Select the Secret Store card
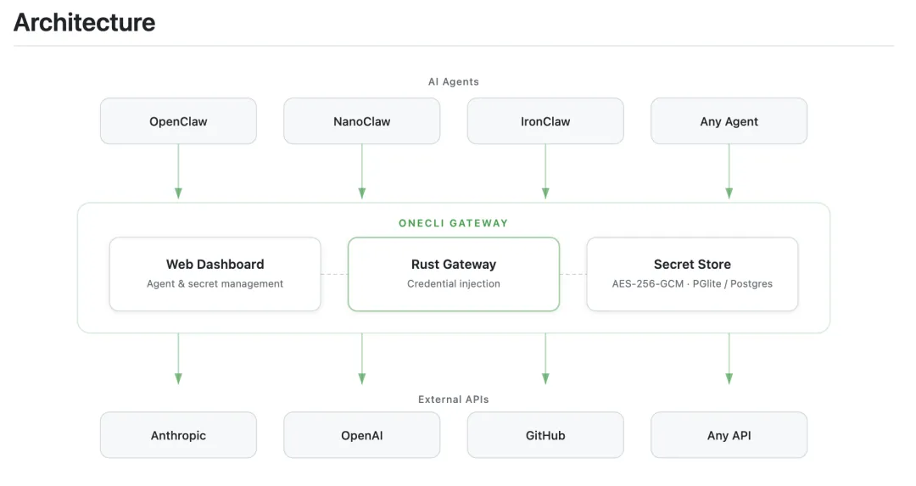This screenshot has width=916, height=486. click(692, 273)
